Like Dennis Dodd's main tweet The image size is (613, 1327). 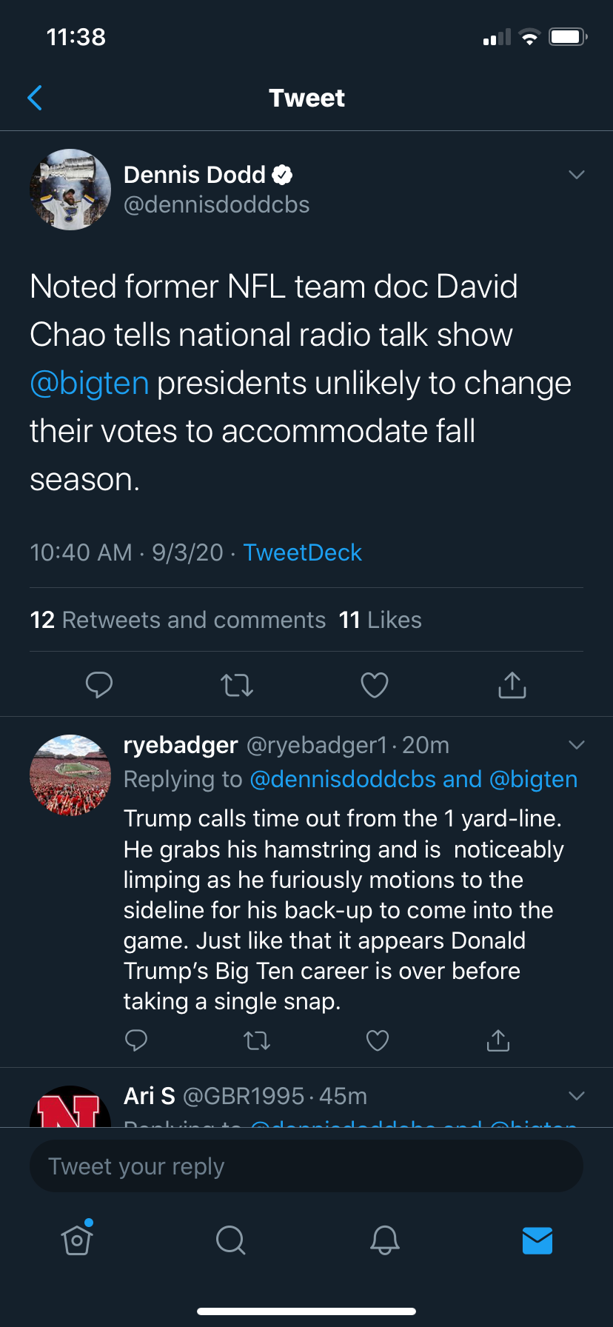375,685
